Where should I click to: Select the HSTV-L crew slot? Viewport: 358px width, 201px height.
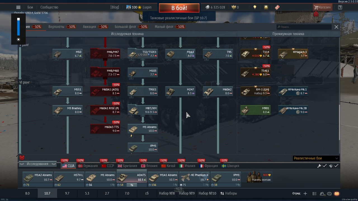tap(69, 180)
